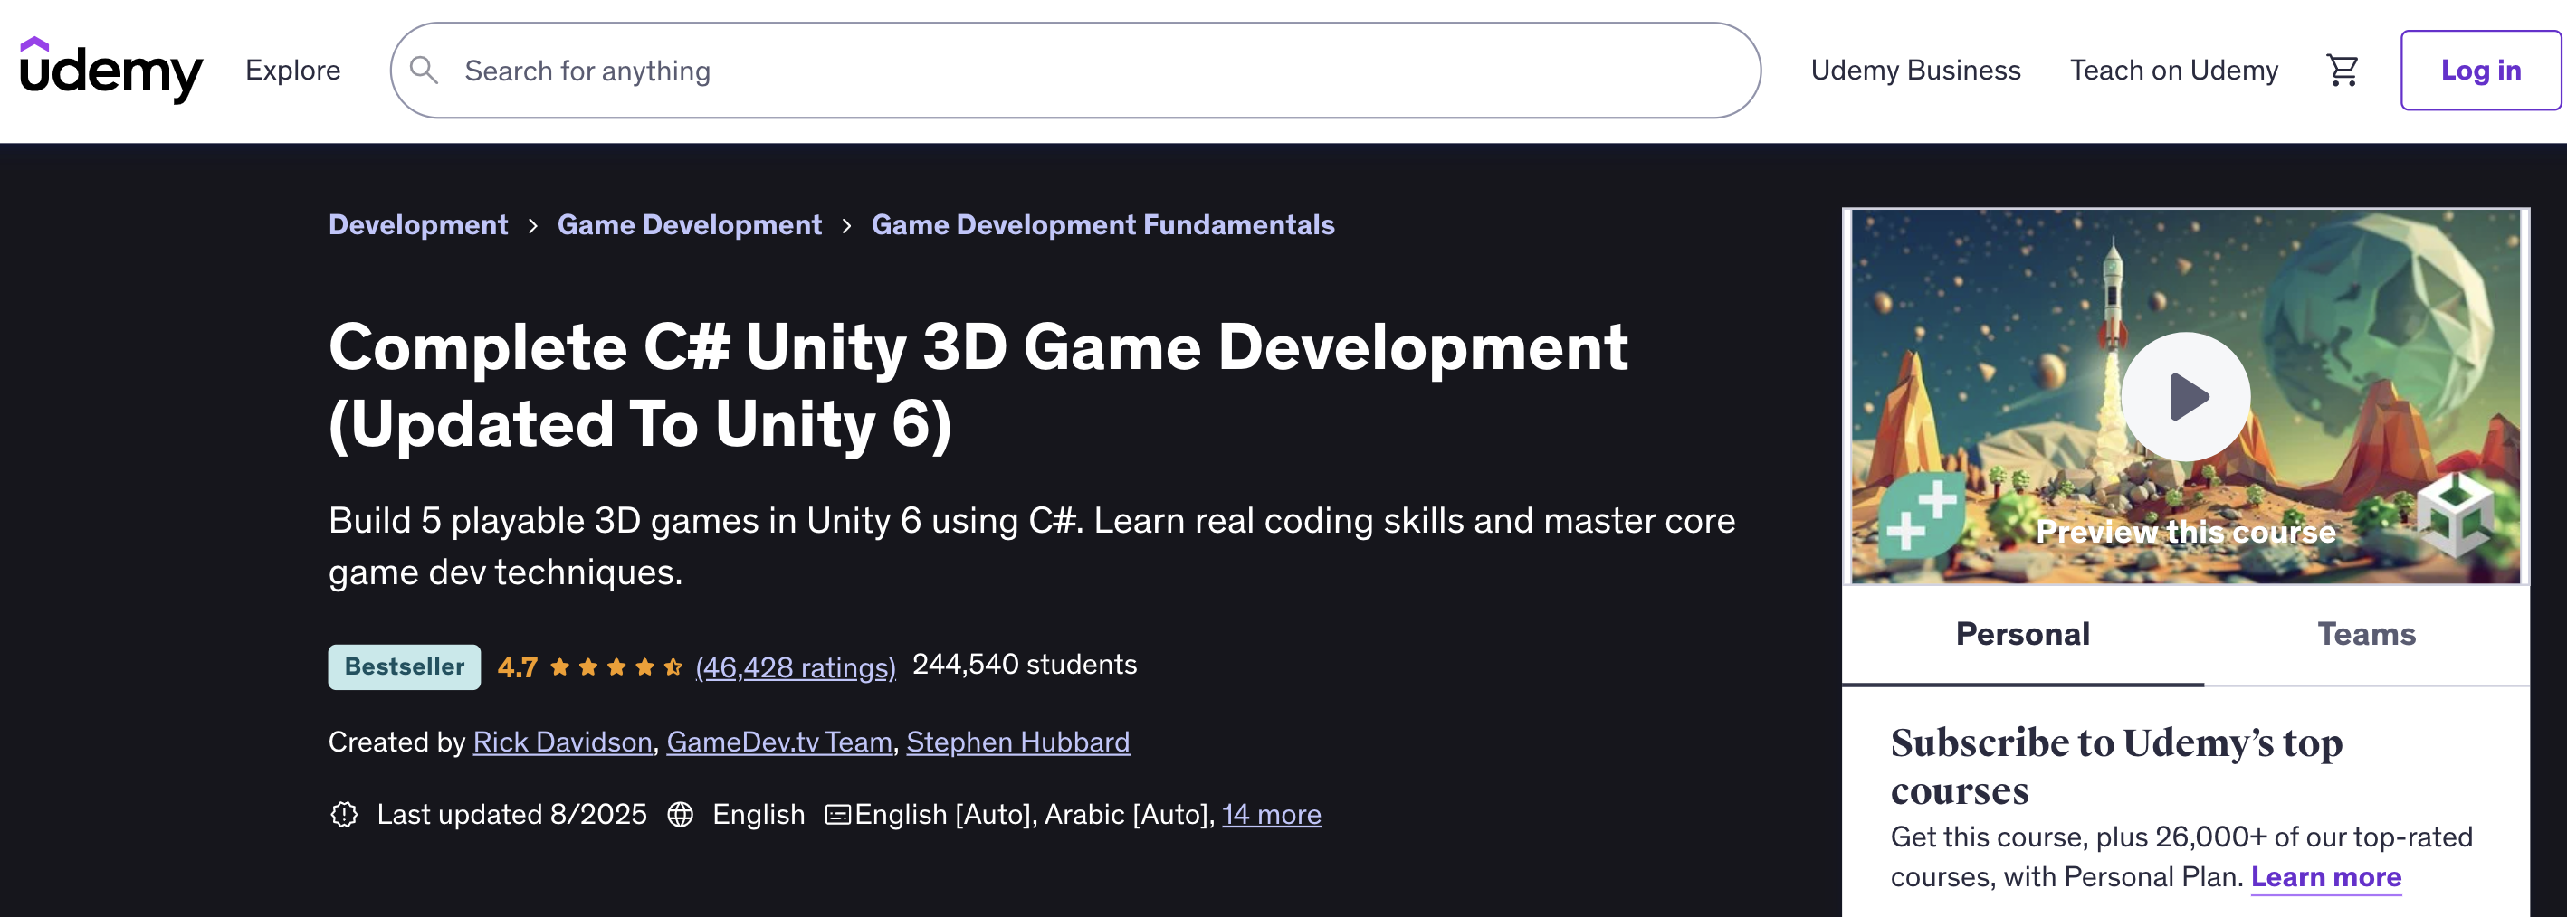
Task: Click the Log in button
Action: [2480, 71]
